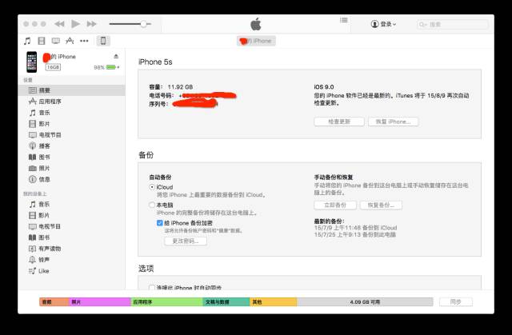Select the iCloud backup radio button
This screenshot has height=335, width=512.
pos(152,187)
